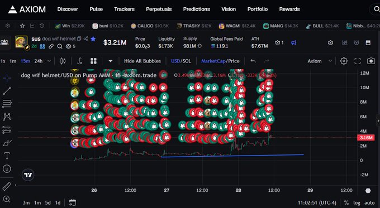Viewport: 380px width, 208px height.
Task: Select the 15m chart interval
Action: click(26, 61)
